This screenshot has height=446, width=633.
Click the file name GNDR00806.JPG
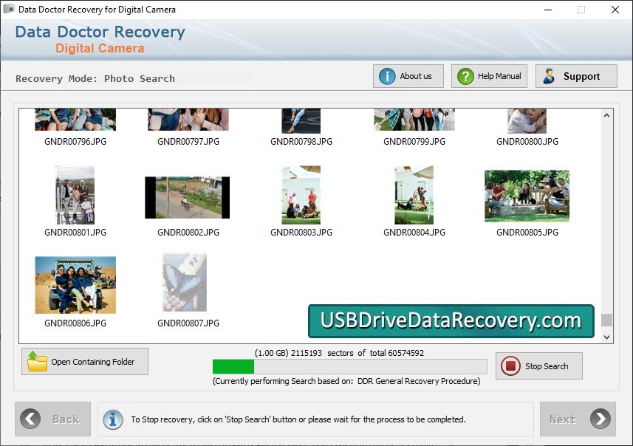click(x=75, y=323)
